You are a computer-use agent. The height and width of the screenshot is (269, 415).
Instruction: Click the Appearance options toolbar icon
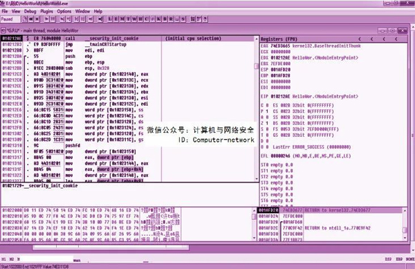tap(199, 19)
